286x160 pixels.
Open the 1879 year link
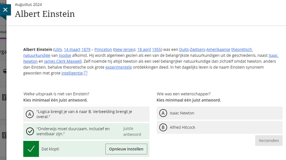coord(86,49)
